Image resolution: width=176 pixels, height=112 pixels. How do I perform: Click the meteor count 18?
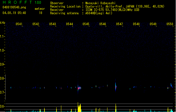[41, 13]
